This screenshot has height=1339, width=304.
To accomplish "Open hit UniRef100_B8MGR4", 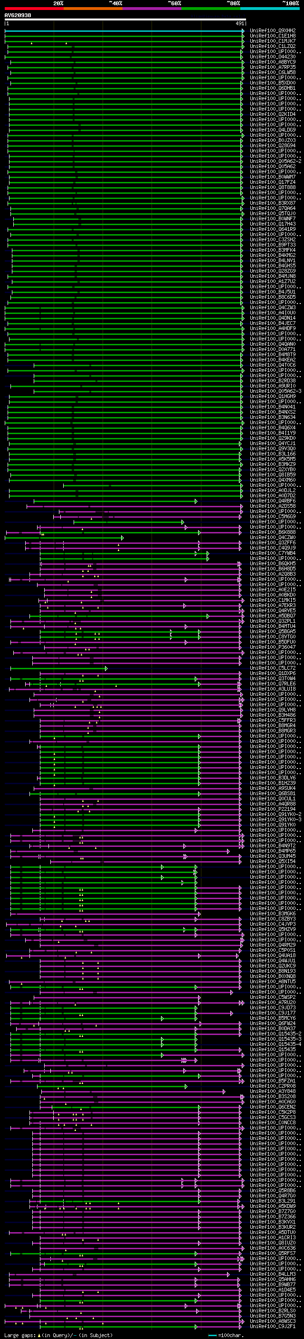I will [x=273, y=725].
